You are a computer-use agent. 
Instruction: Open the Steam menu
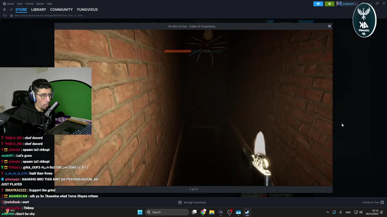point(8,4)
